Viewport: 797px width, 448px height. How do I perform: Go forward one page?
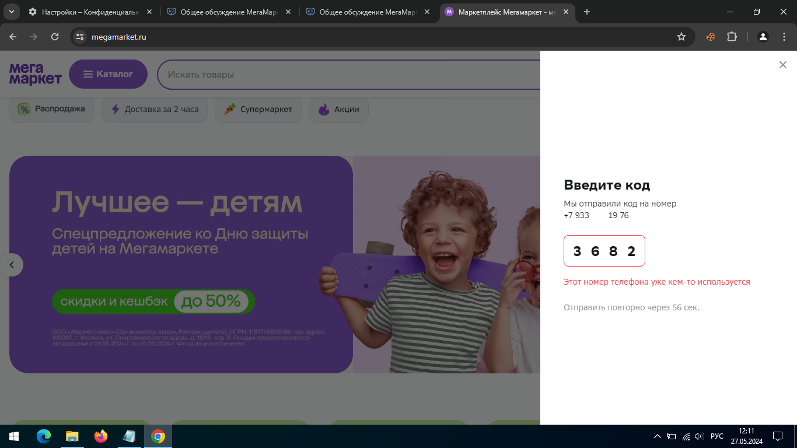pos(34,37)
